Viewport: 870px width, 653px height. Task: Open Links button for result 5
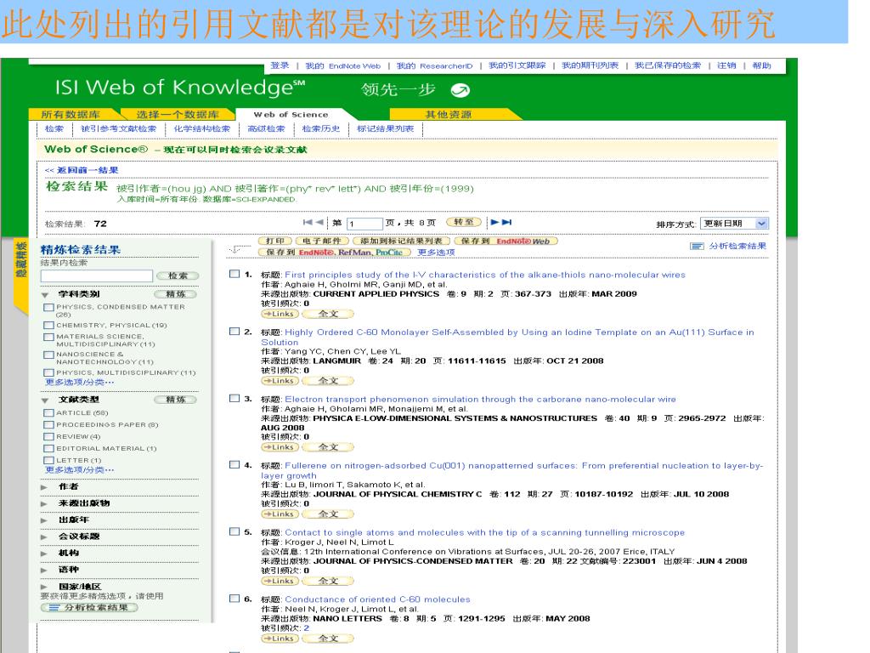coord(280,581)
